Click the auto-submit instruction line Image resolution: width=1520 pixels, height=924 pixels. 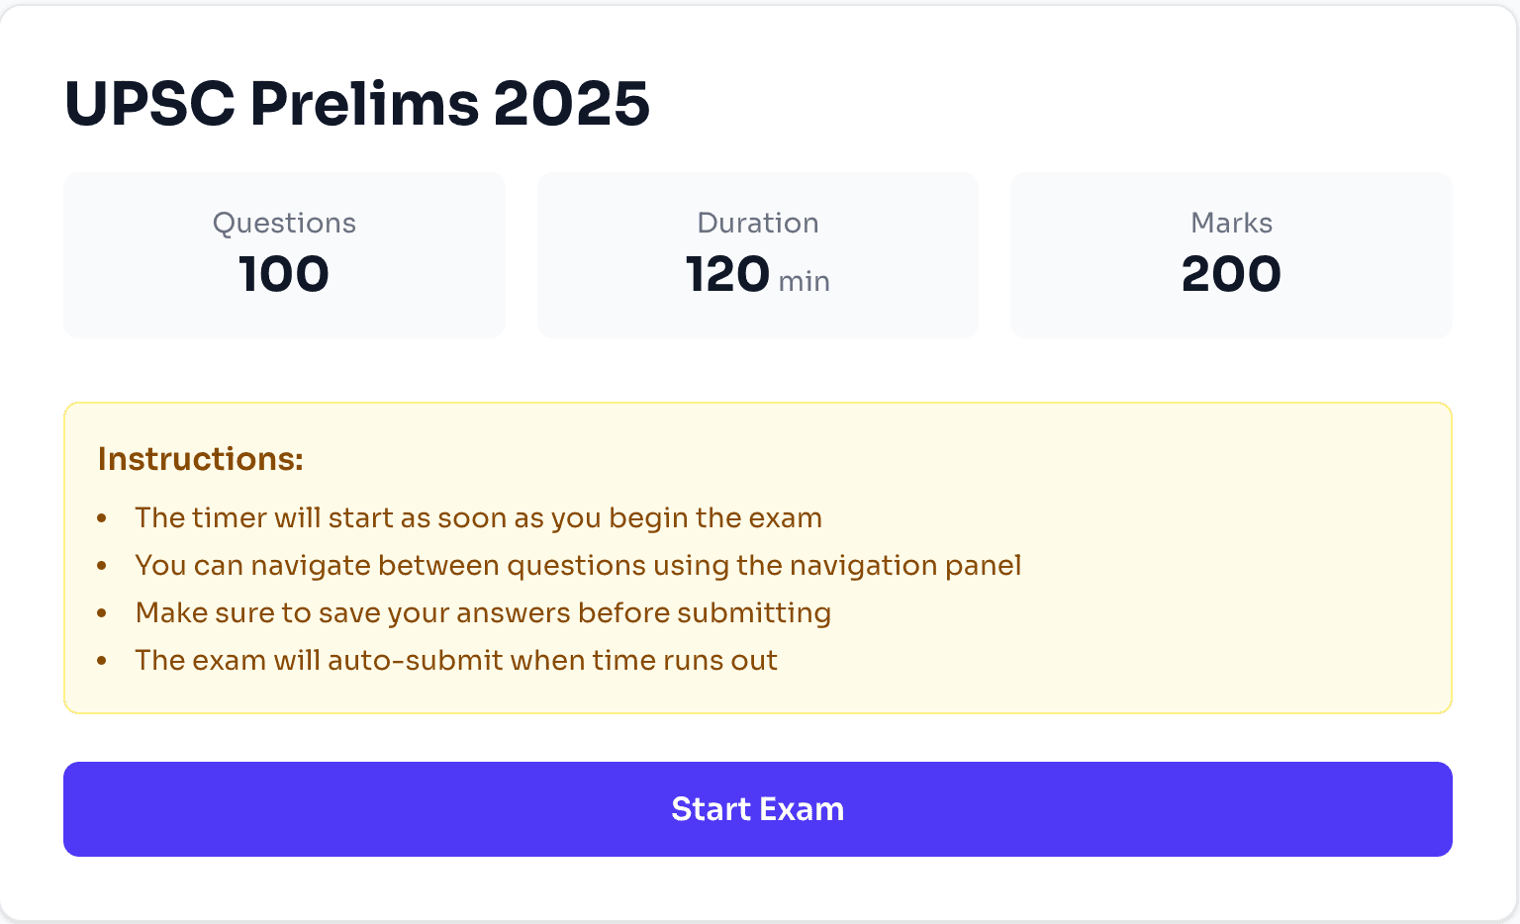pos(456,660)
